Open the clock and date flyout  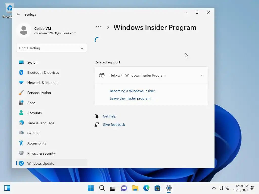(241, 188)
